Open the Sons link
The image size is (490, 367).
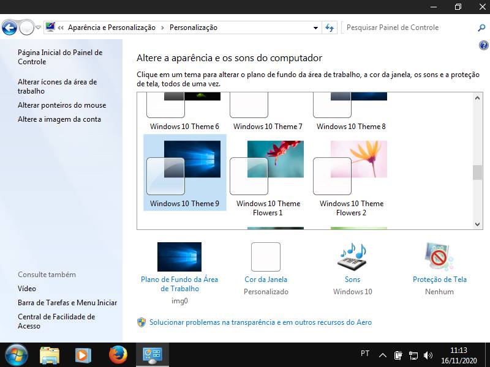[x=353, y=280]
